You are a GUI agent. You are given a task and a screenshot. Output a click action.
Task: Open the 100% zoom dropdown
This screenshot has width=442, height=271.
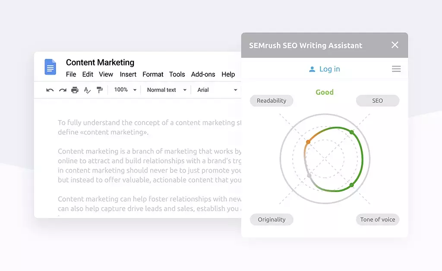click(x=125, y=90)
